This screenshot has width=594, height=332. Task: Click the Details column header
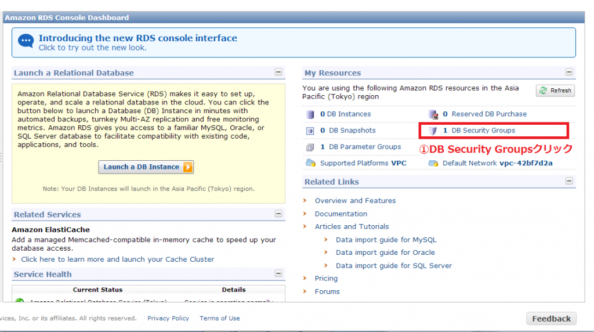pos(234,290)
